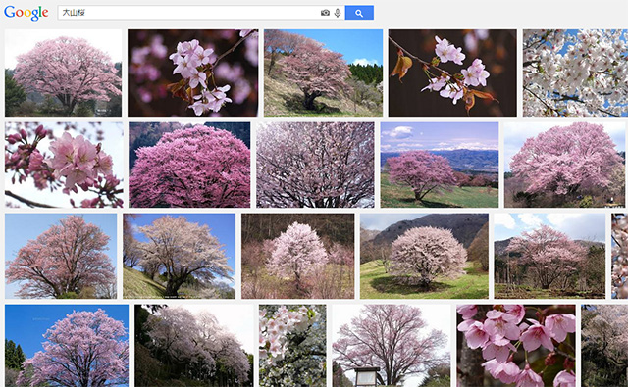This screenshot has width=628, height=387.
Task: Open thumbnail of tree with signboard in front
Action: point(392,346)
